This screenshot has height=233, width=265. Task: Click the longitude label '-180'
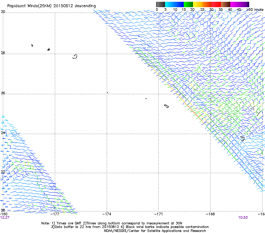pos(4,214)
